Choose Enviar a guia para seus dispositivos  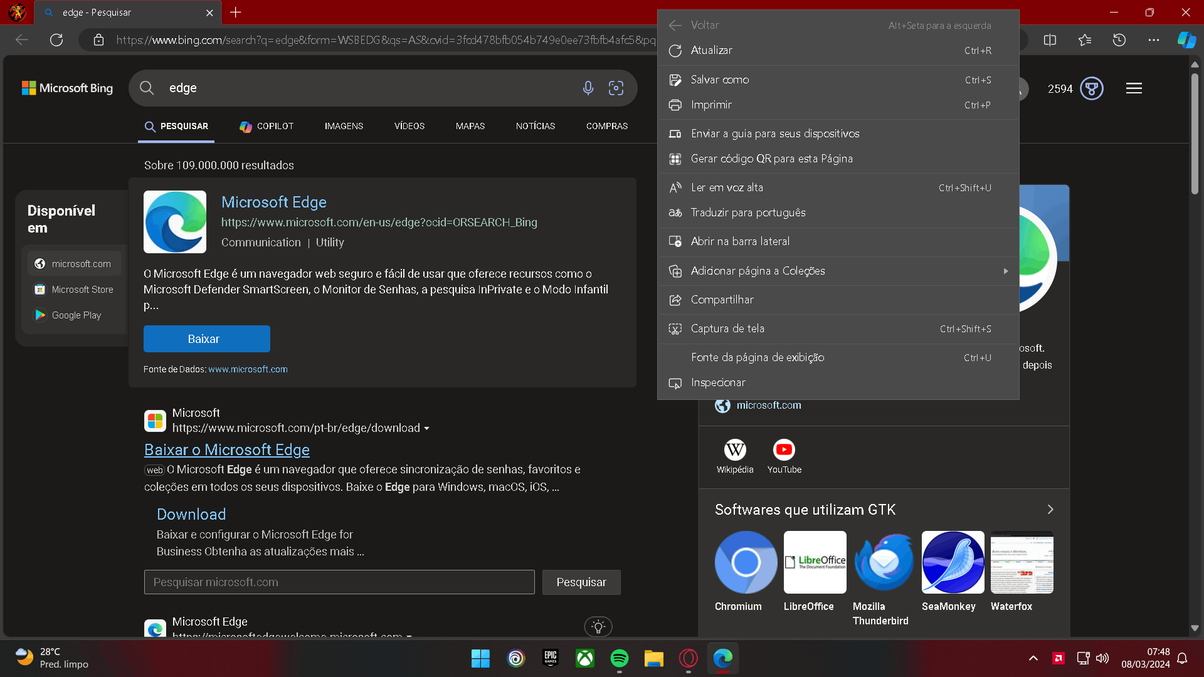(838, 134)
